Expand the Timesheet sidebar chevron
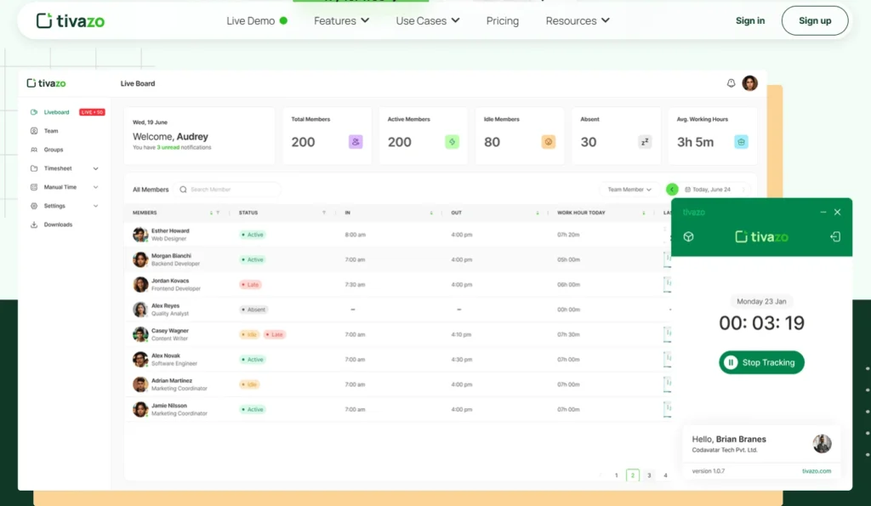 [x=95, y=169]
